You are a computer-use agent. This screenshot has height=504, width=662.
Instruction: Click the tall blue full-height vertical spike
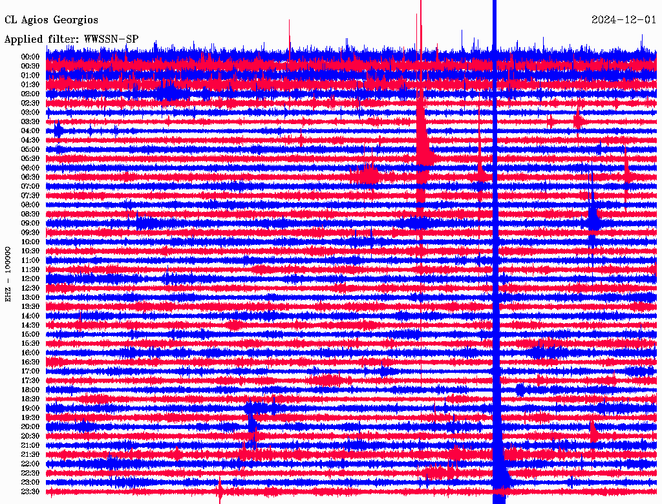496,258
